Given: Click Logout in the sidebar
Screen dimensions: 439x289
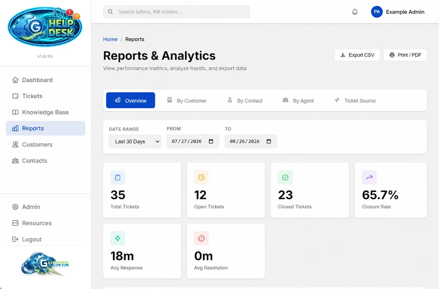Looking at the screenshot, I should (46, 239).
